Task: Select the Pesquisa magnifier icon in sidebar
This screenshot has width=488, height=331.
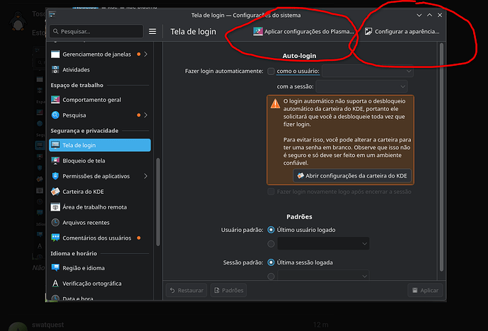Action: pos(56,115)
